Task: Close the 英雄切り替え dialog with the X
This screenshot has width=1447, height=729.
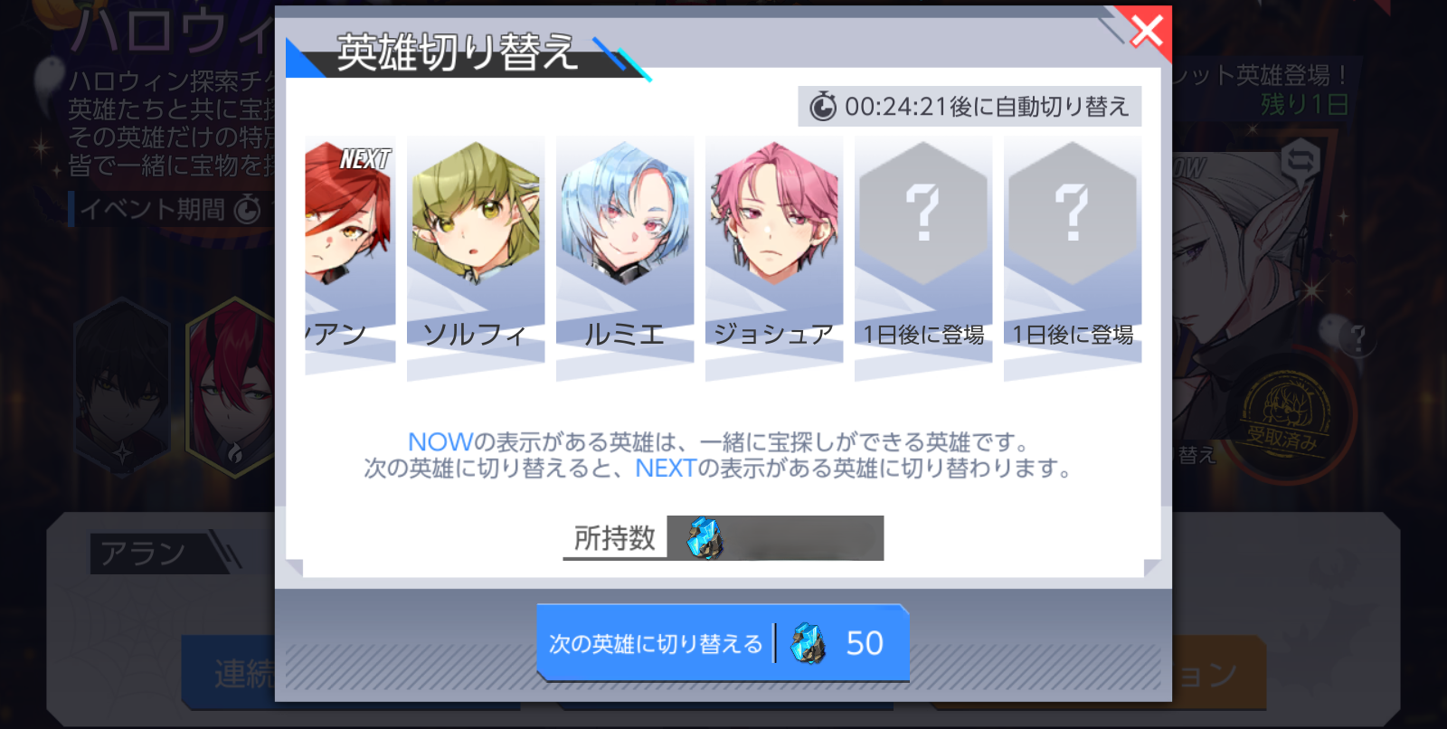Action: tap(1147, 33)
